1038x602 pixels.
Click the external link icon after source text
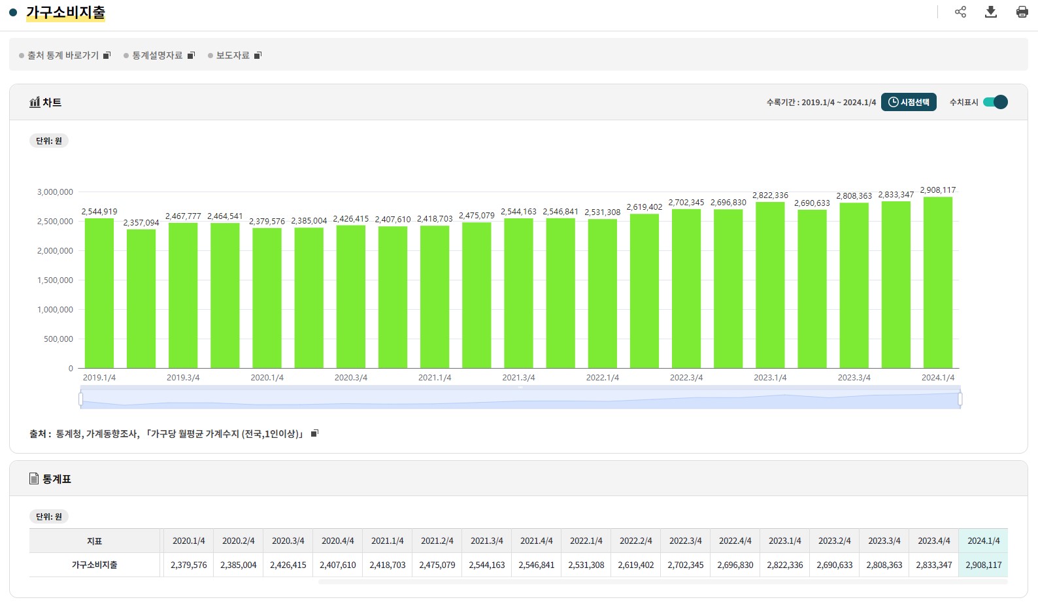pos(314,433)
